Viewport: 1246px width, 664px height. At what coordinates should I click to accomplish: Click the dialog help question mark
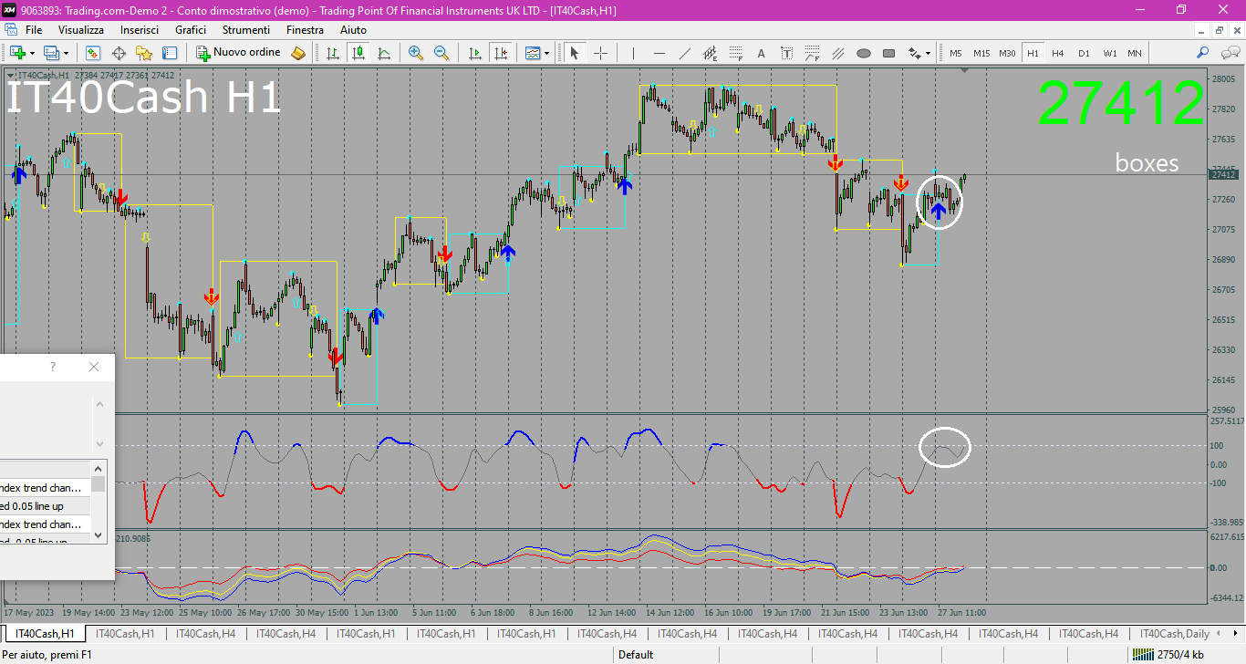[53, 367]
